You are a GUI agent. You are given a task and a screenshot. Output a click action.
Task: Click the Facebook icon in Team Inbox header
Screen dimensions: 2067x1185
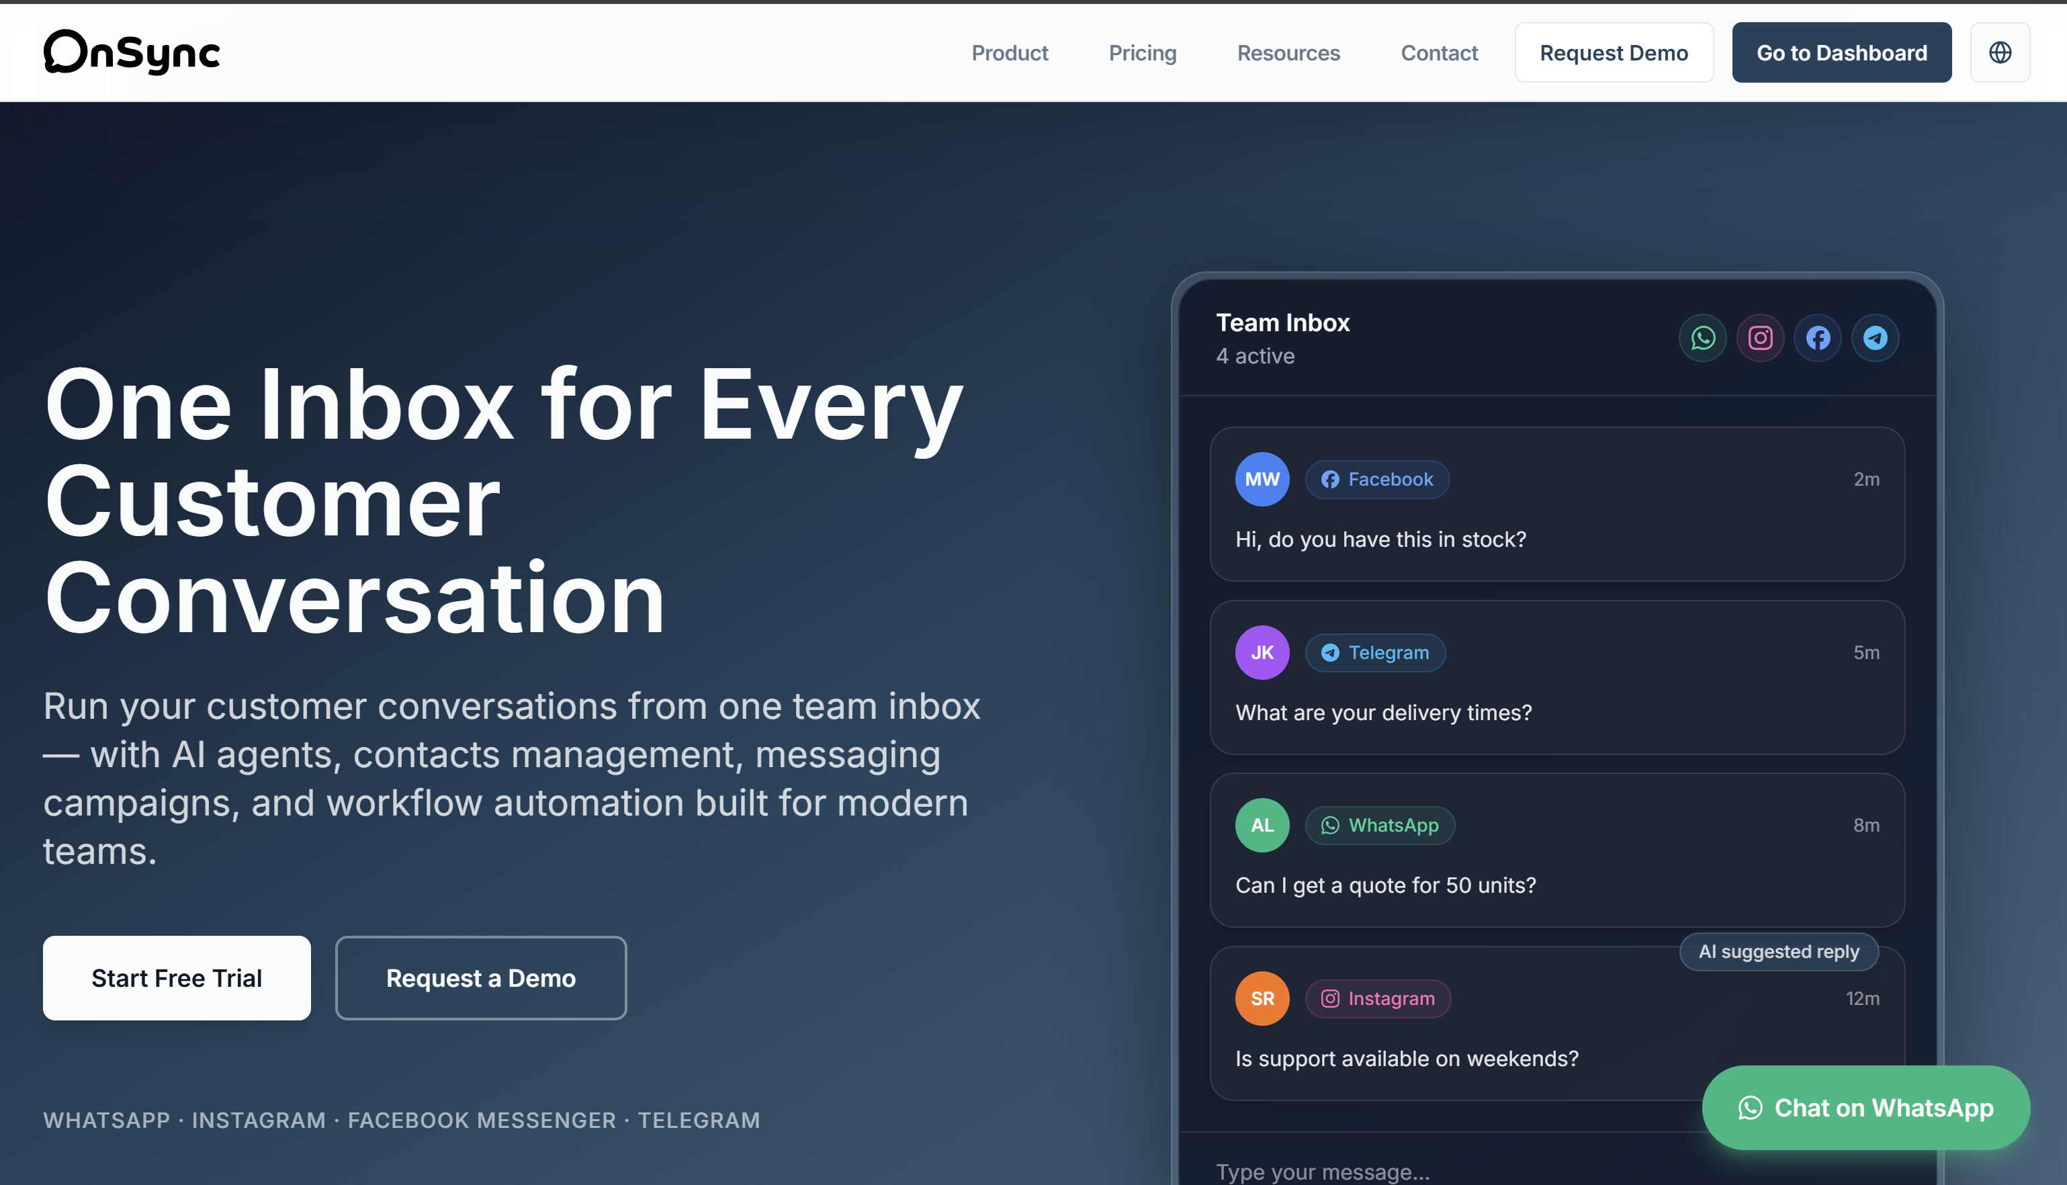[1817, 338]
